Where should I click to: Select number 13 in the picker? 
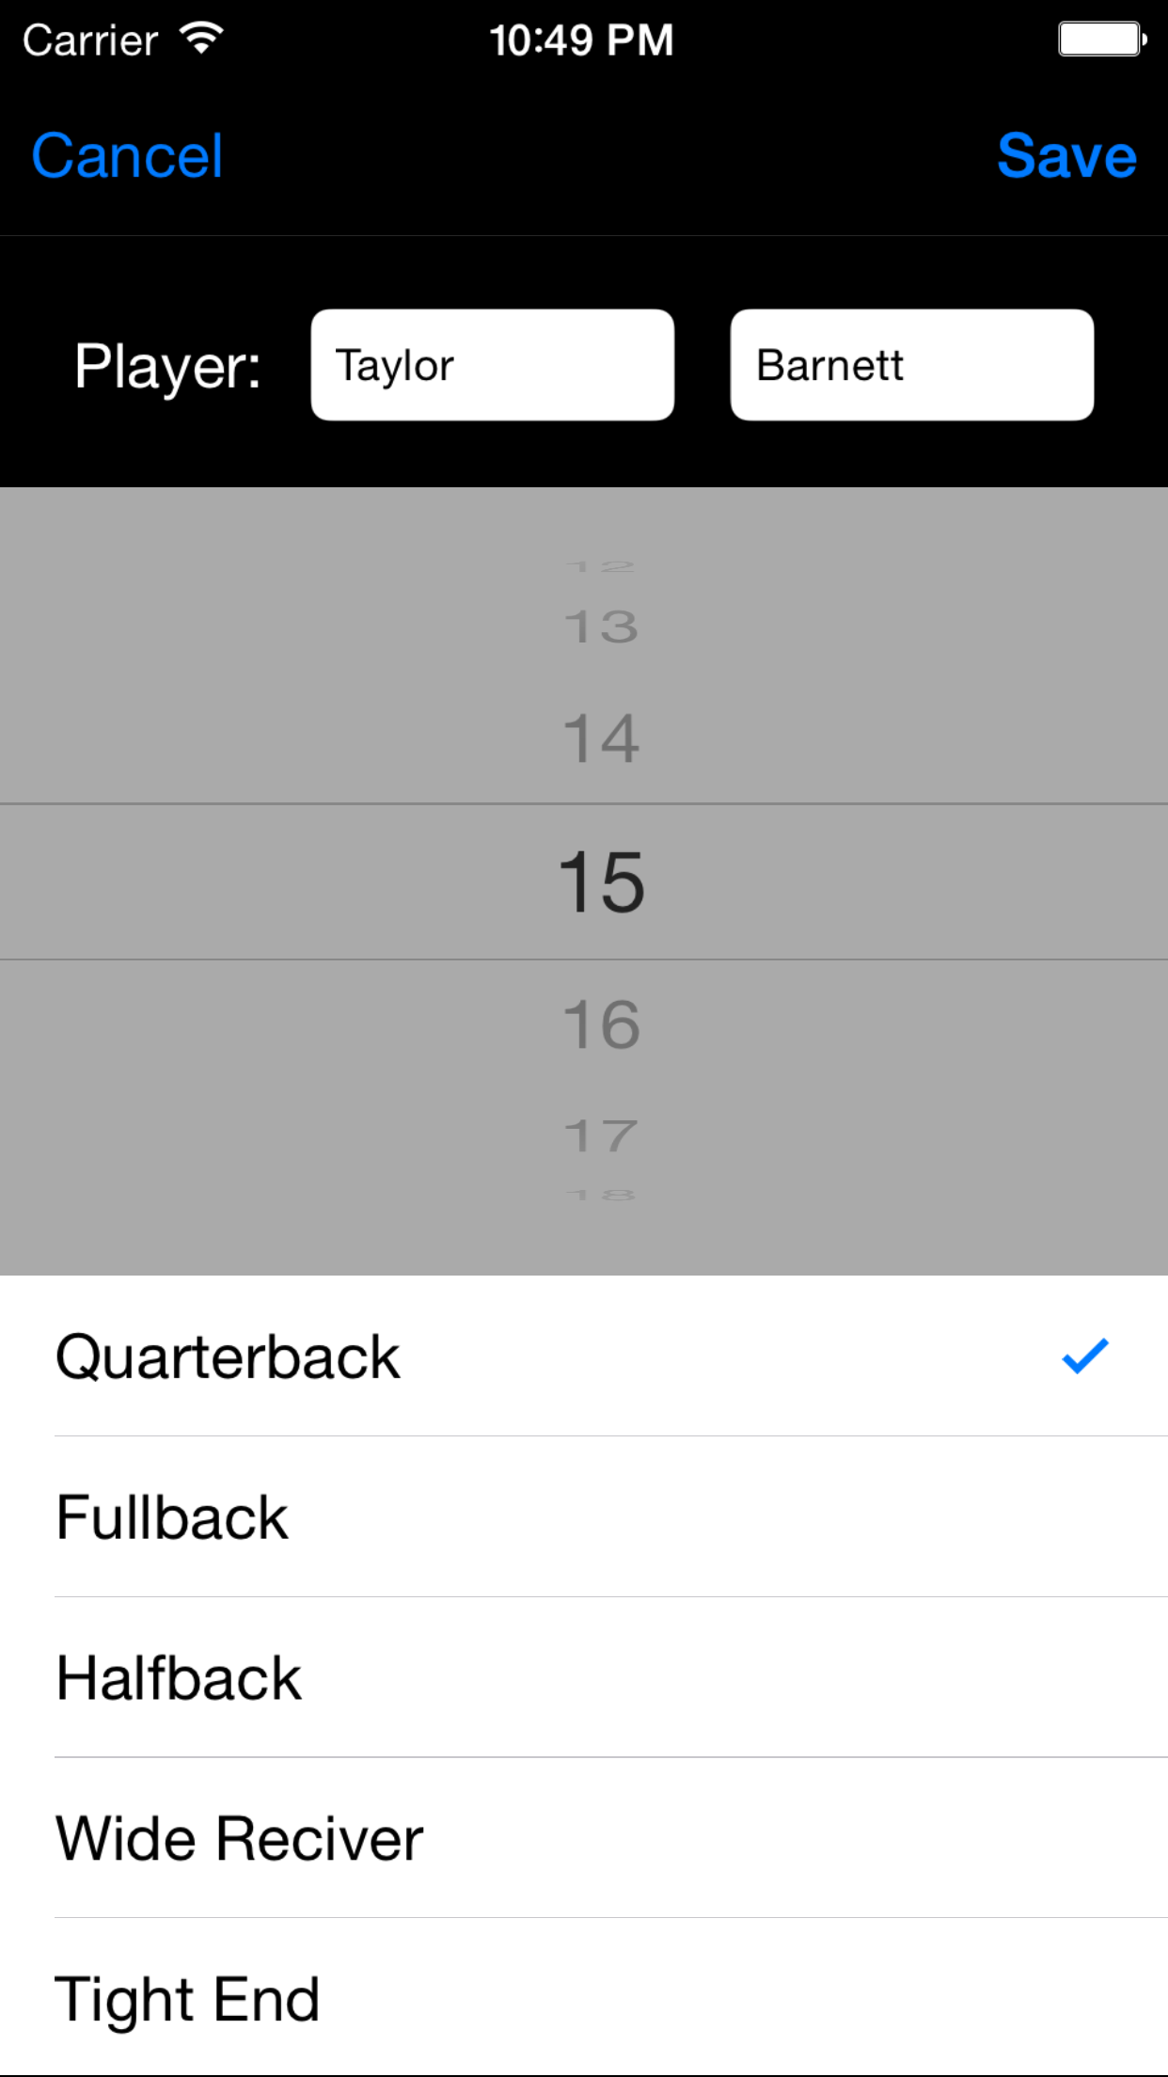coord(602,626)
